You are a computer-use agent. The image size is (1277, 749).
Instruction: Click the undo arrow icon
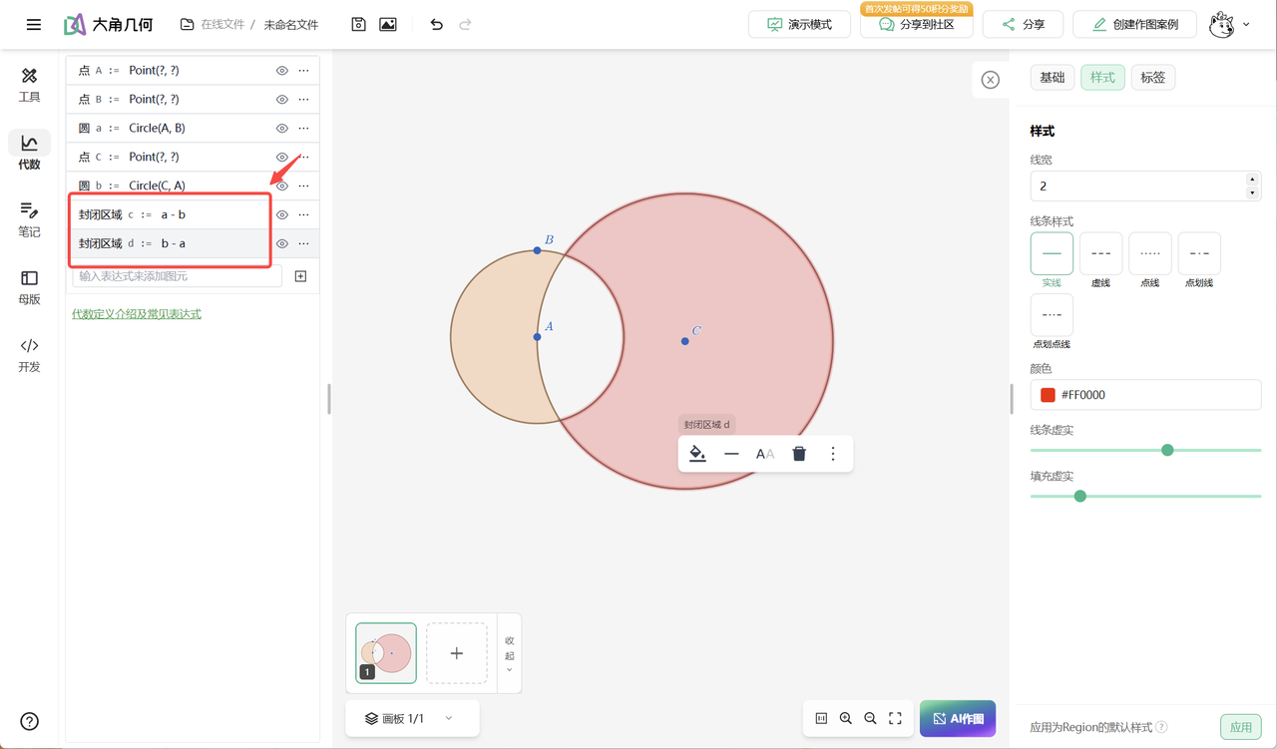pyautogui.click(x=436, y=24)
